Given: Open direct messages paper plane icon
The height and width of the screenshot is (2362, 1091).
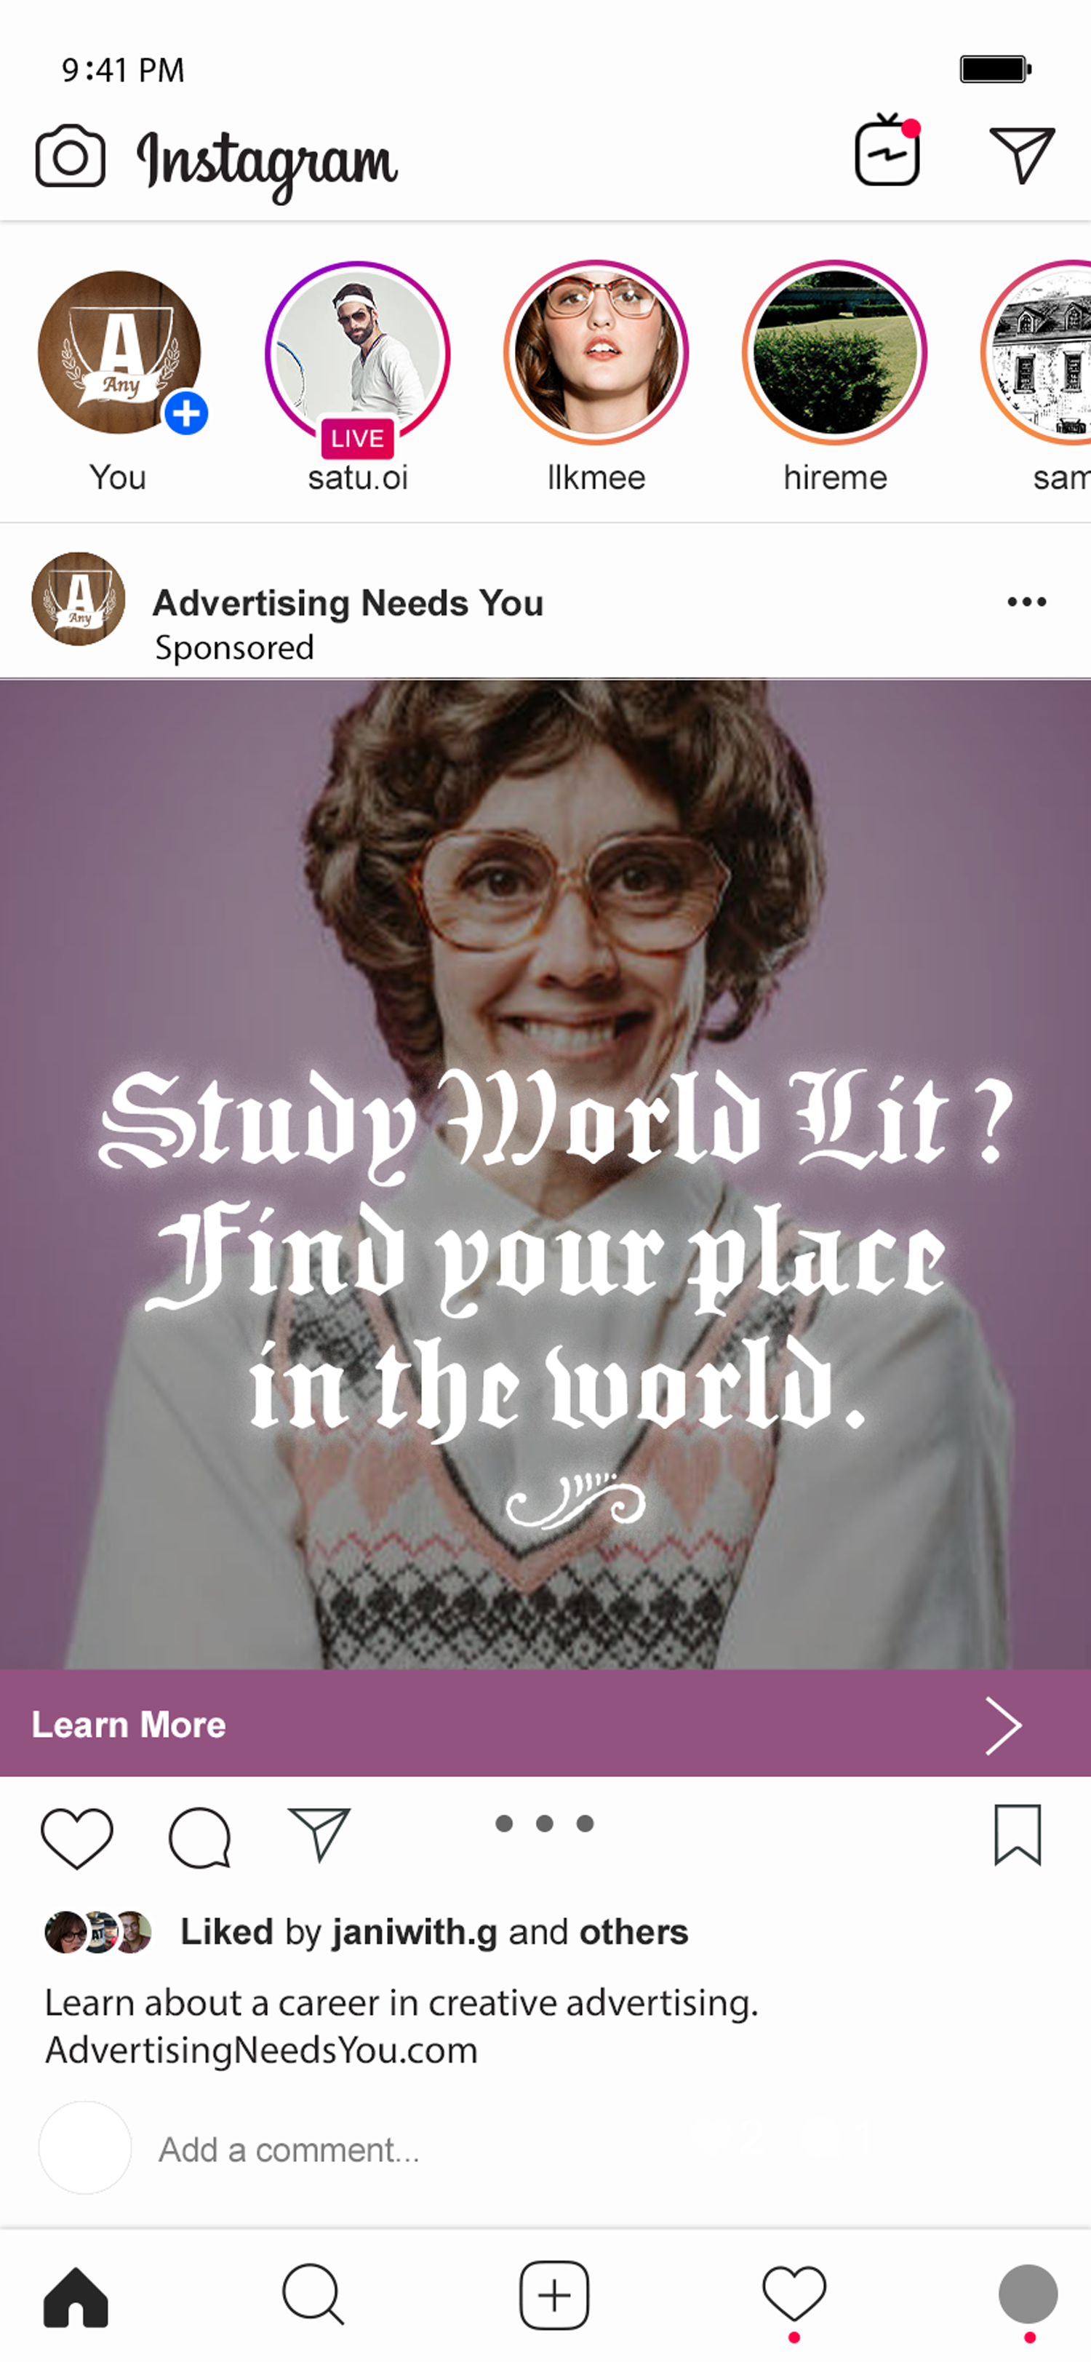Looking at the screenshot, I should pos(1022,154).
